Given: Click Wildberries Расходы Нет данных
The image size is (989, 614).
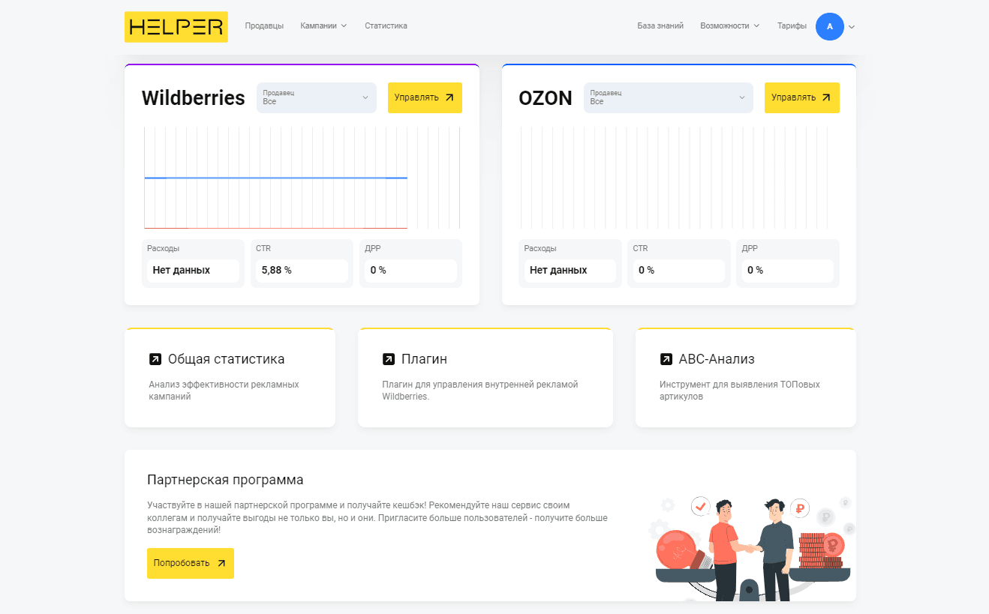Looking at the screenshot, I should tap(193, 271).
